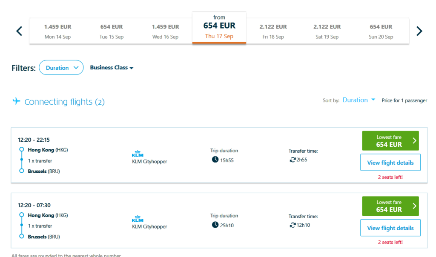The width and height of the screenshot is (436, 257).
Task: Click the previous dates left arrow
Action: [x=19, y=31]
